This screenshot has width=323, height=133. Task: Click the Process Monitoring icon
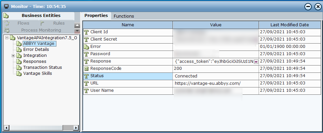6,30
